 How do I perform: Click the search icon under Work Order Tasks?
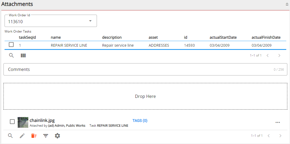[x=11, y=55]
